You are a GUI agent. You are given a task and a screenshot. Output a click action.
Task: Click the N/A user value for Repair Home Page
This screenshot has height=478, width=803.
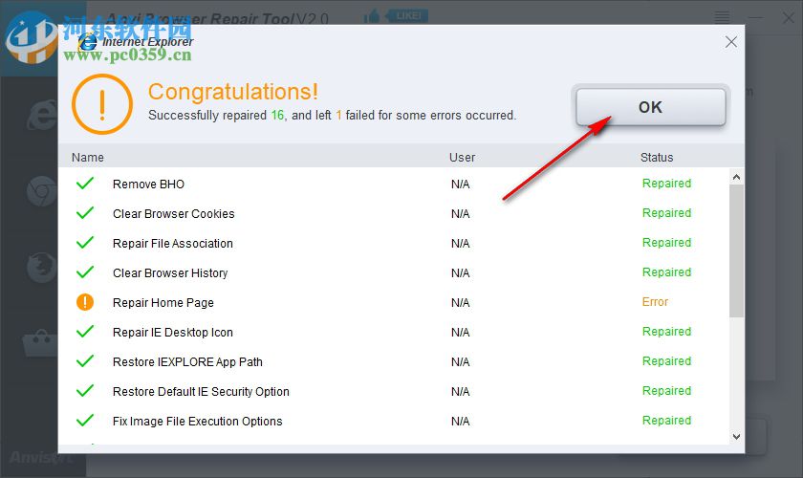click(460, 303)
